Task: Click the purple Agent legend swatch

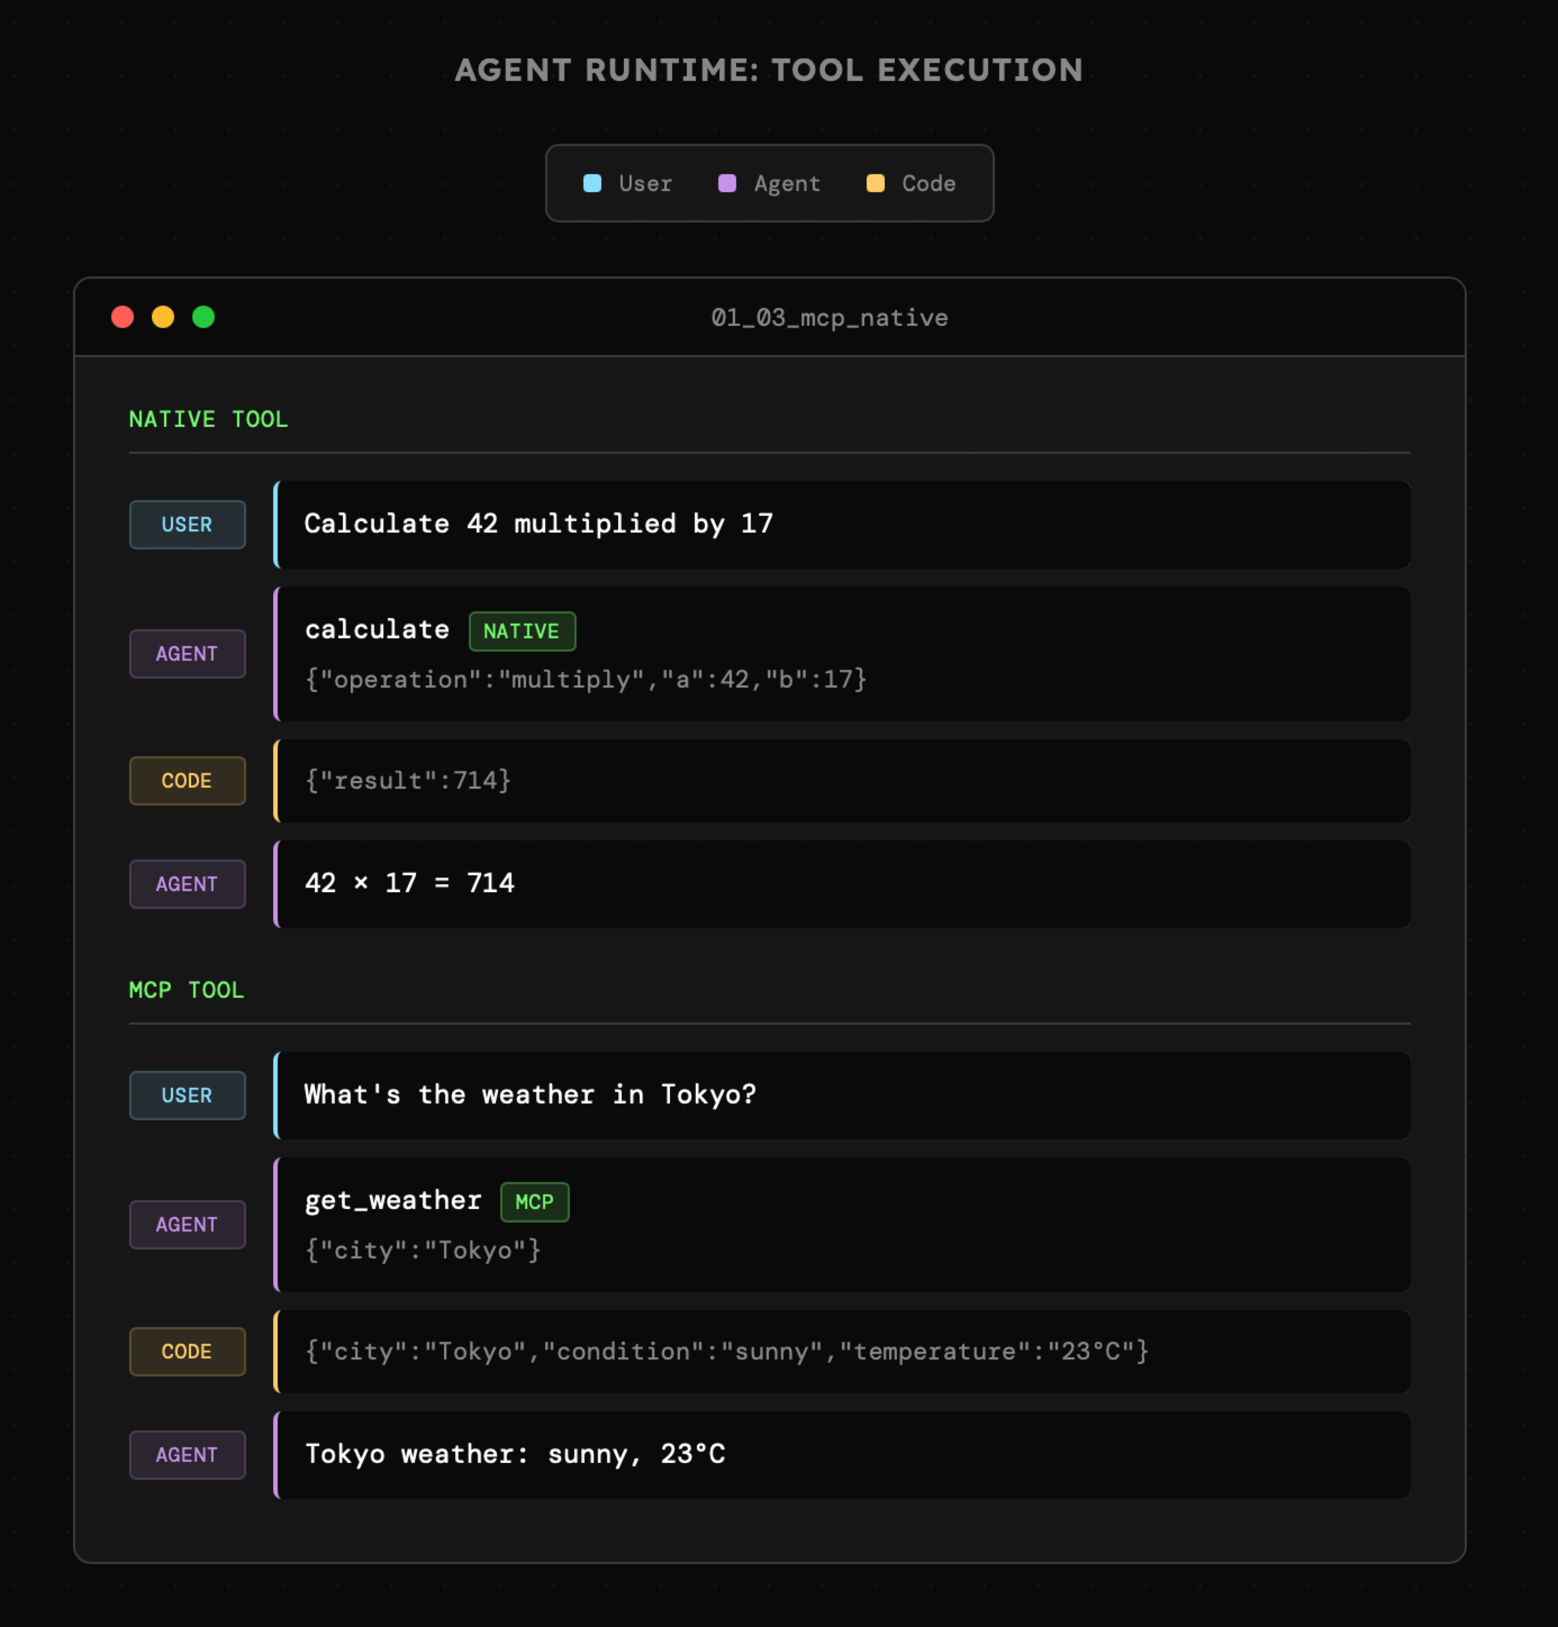Action: [727, 184]
